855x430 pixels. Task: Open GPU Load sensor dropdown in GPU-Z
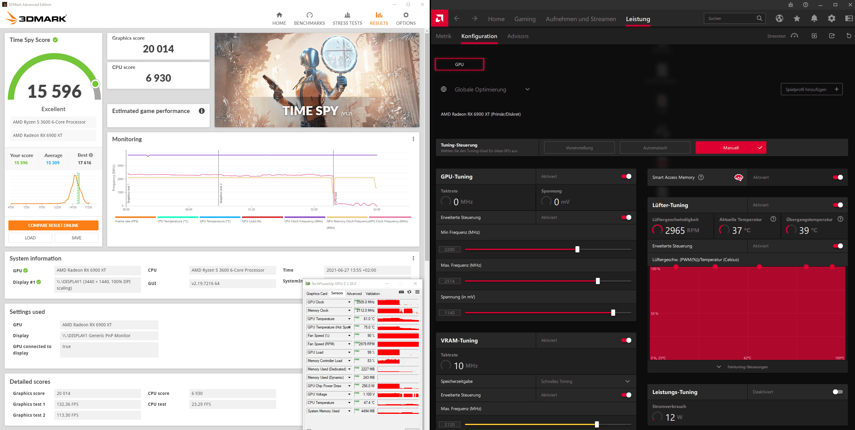pos(349,352)
